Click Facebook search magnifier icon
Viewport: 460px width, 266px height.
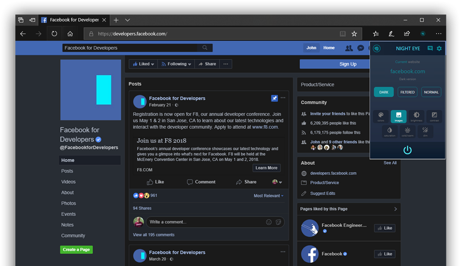[x=205, y=48]
